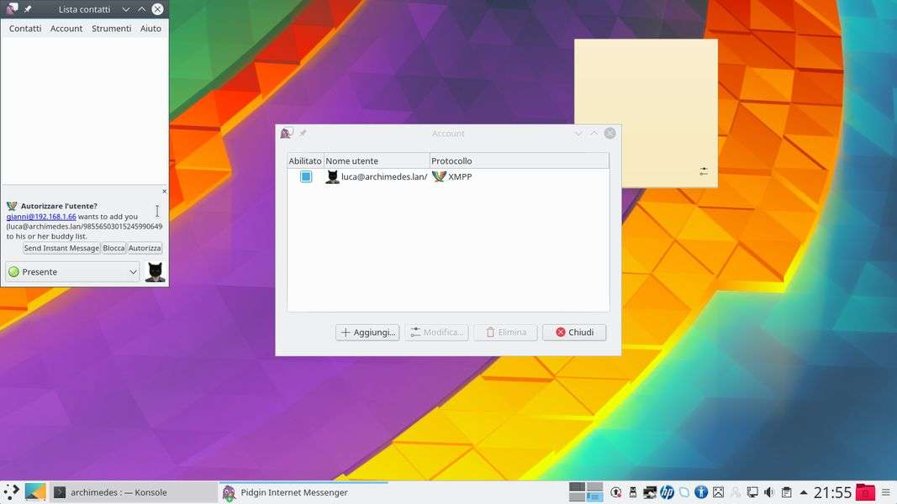Click the image viewer tray icon

719,492
